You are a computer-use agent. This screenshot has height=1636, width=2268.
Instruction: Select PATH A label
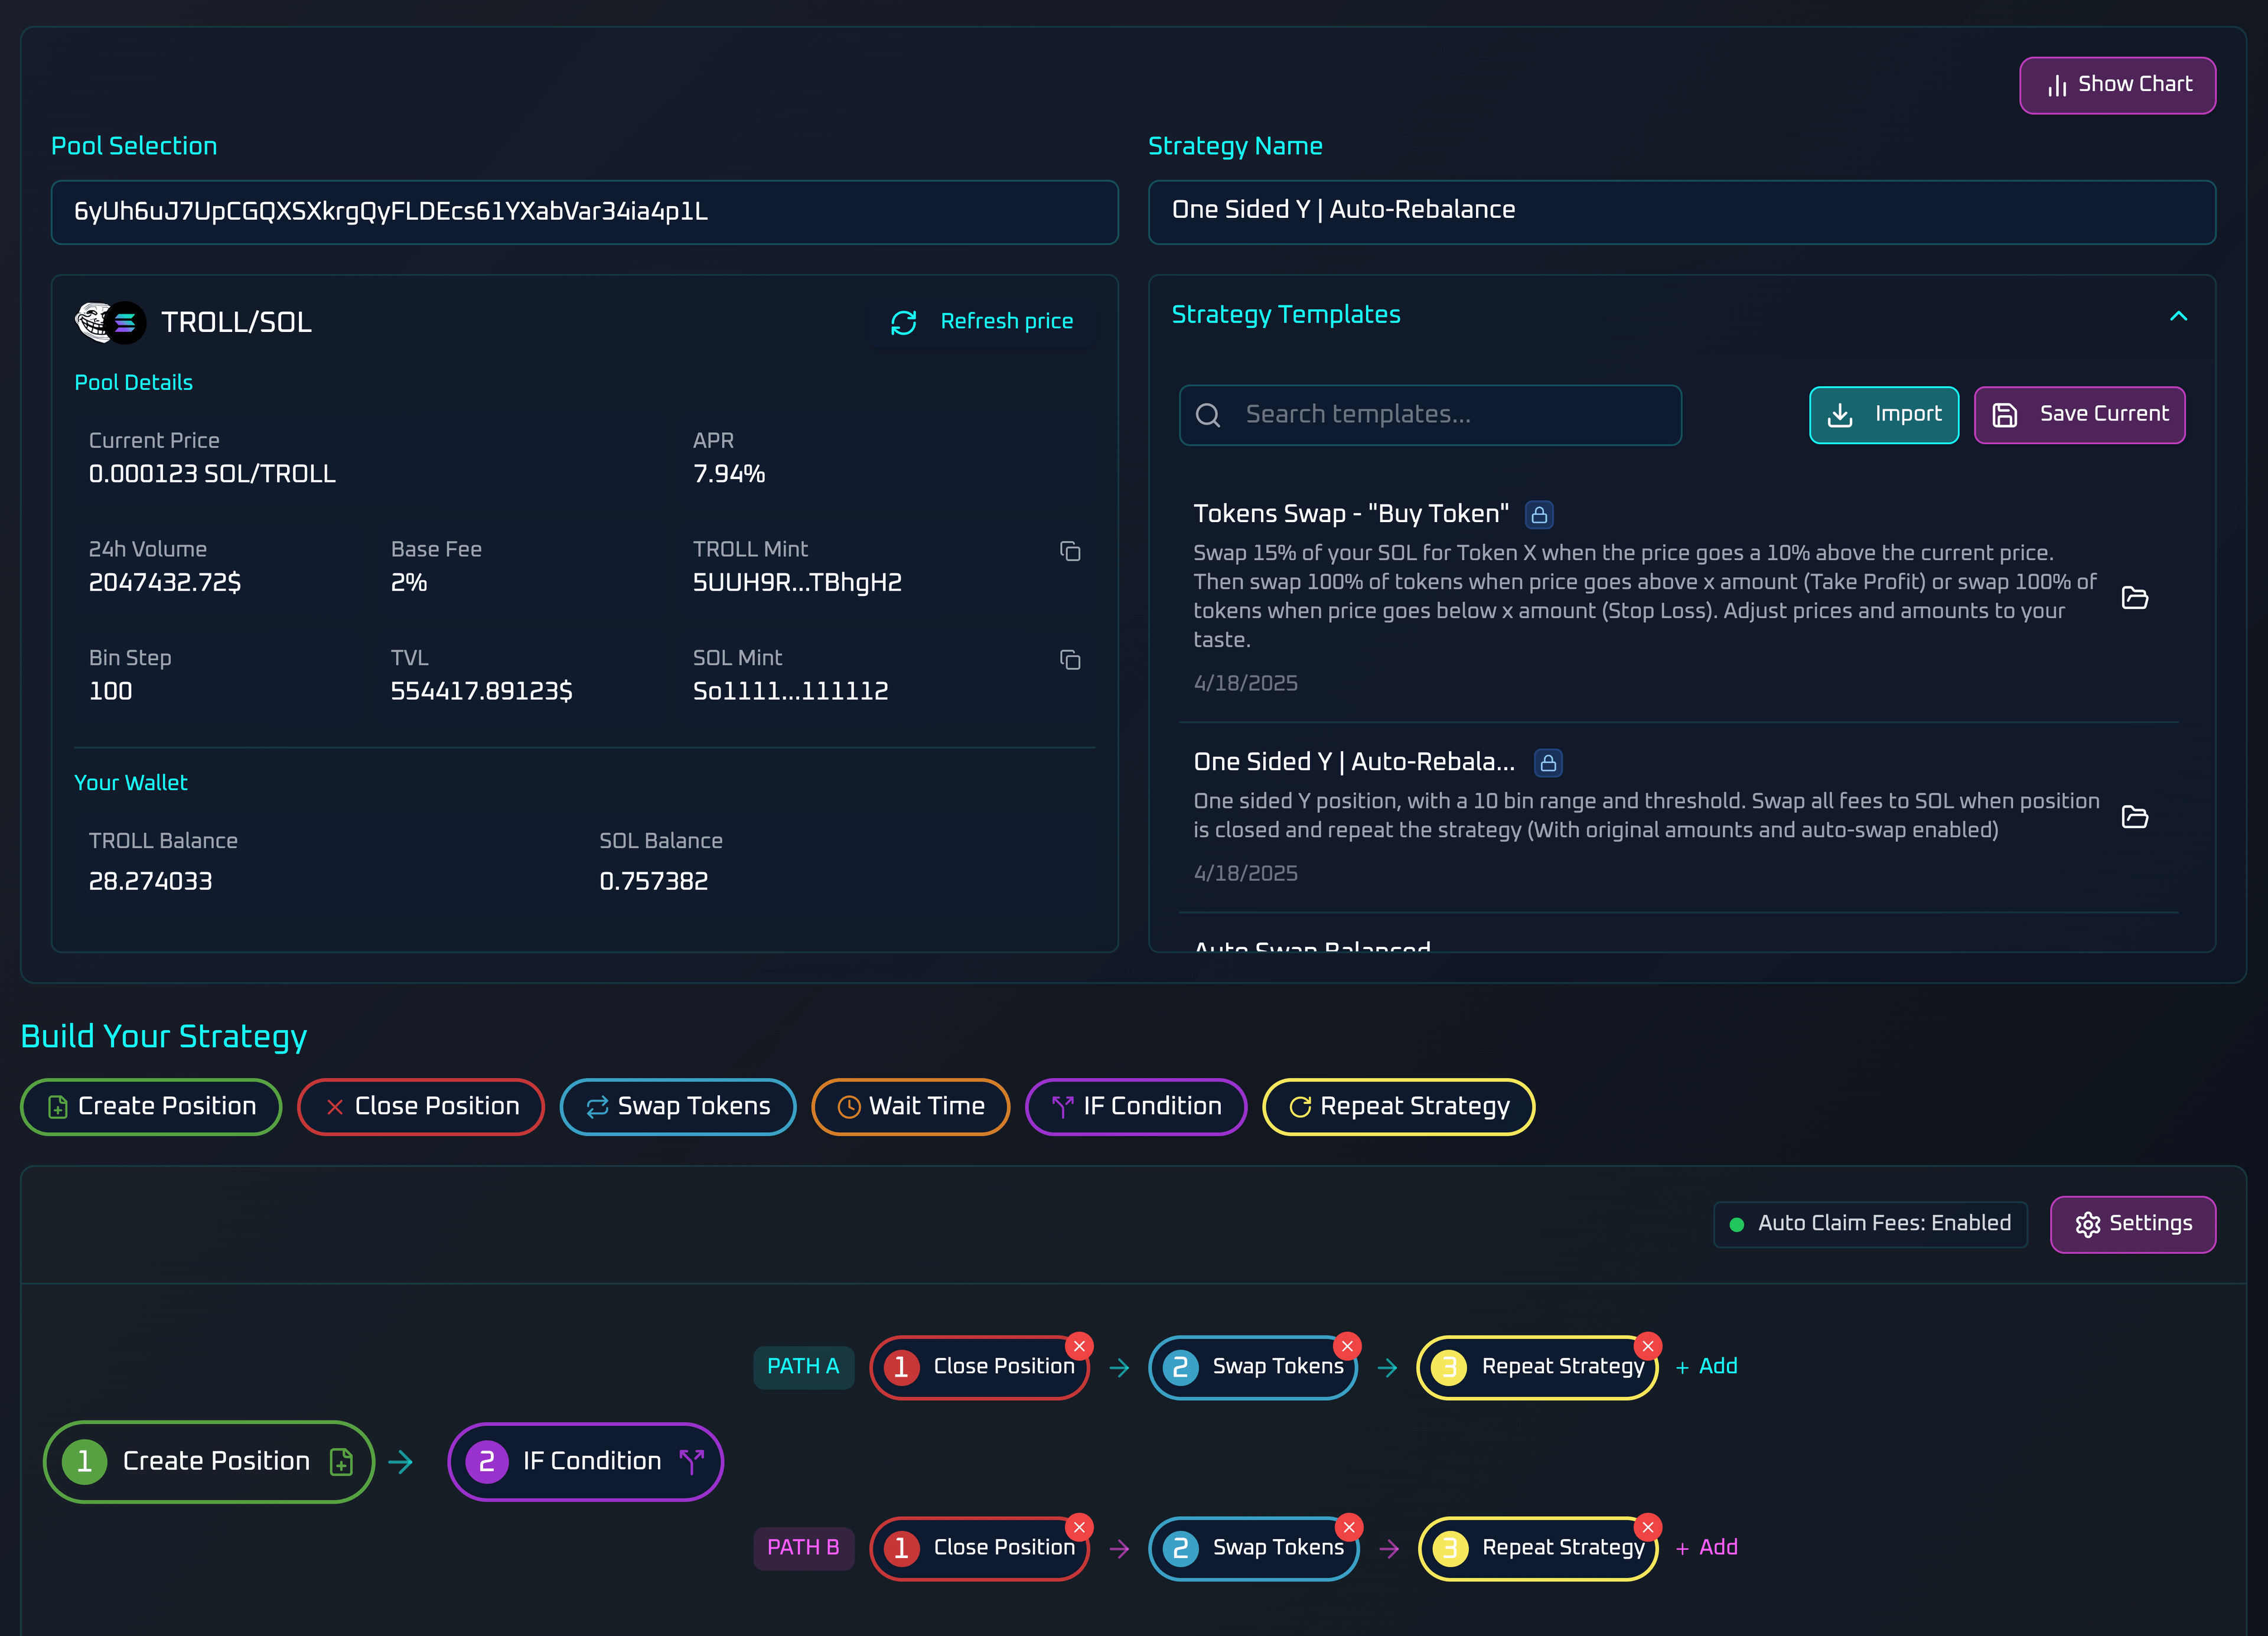(803, 1366)
